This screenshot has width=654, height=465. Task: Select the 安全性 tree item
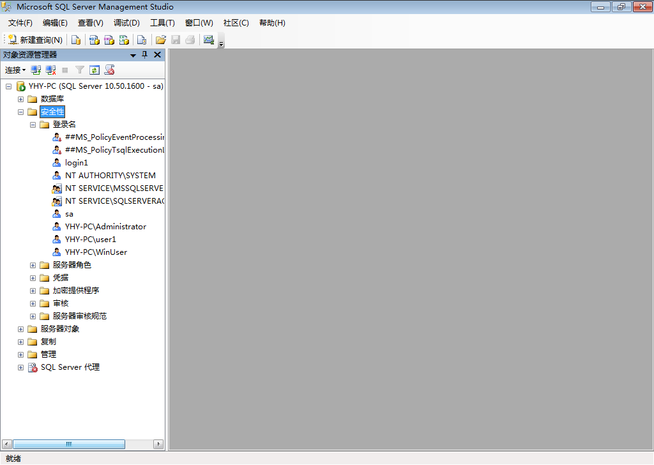tap(52, 112)
